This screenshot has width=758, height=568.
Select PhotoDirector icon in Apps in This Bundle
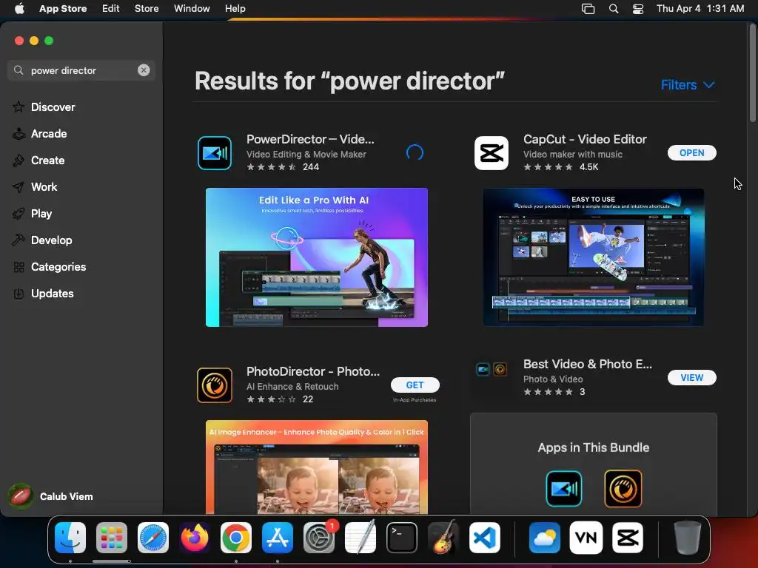click(623, 489)
